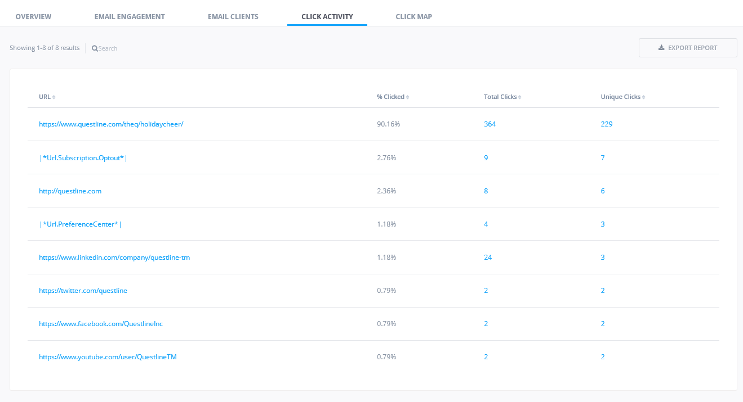Click the % Clicked sort arrows icon
743x402 pixels.
(x=407, y=97)
